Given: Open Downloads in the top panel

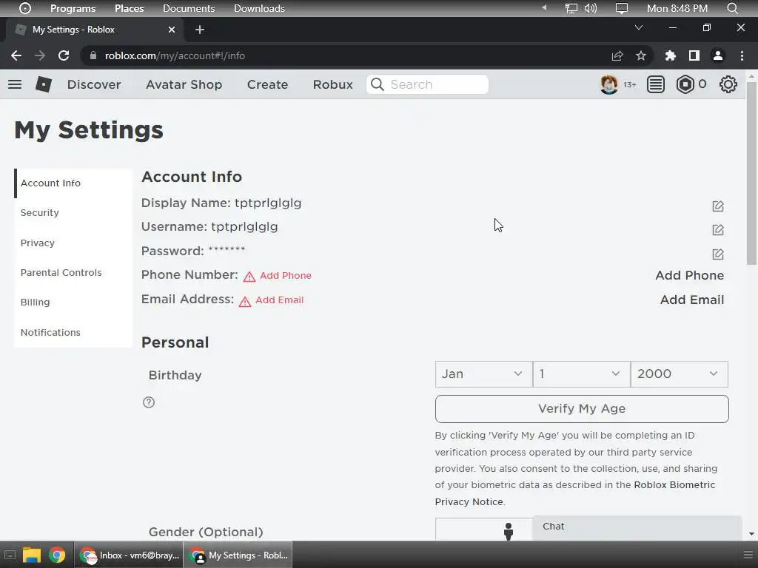Looking at the screenshot, I should (259, 8).
